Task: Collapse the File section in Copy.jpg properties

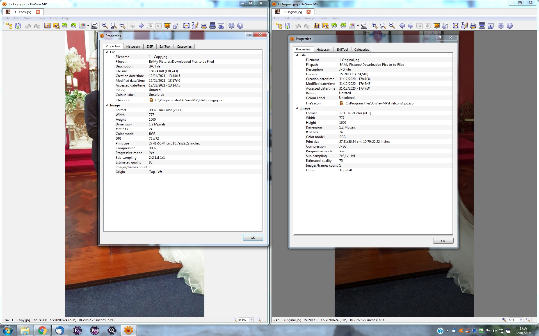Action: [x=107, y=52]
